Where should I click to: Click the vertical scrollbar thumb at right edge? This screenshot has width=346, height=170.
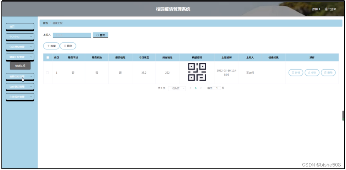click(x=343, y=116)
